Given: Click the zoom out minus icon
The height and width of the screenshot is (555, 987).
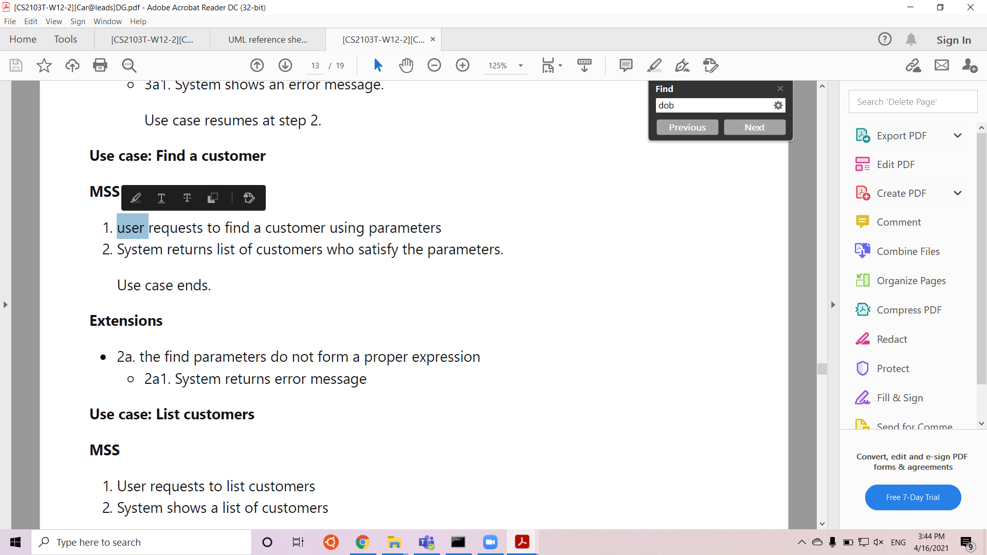Looking at the screenshot, I should (434, 65).
